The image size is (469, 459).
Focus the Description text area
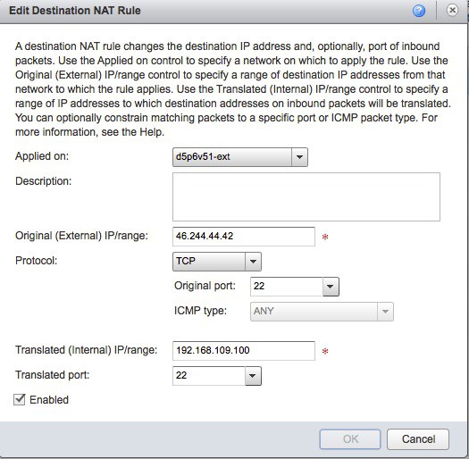[306, 196]
